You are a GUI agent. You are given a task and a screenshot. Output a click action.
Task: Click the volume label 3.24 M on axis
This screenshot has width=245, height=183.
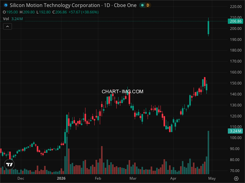click(x=235, y=131)
